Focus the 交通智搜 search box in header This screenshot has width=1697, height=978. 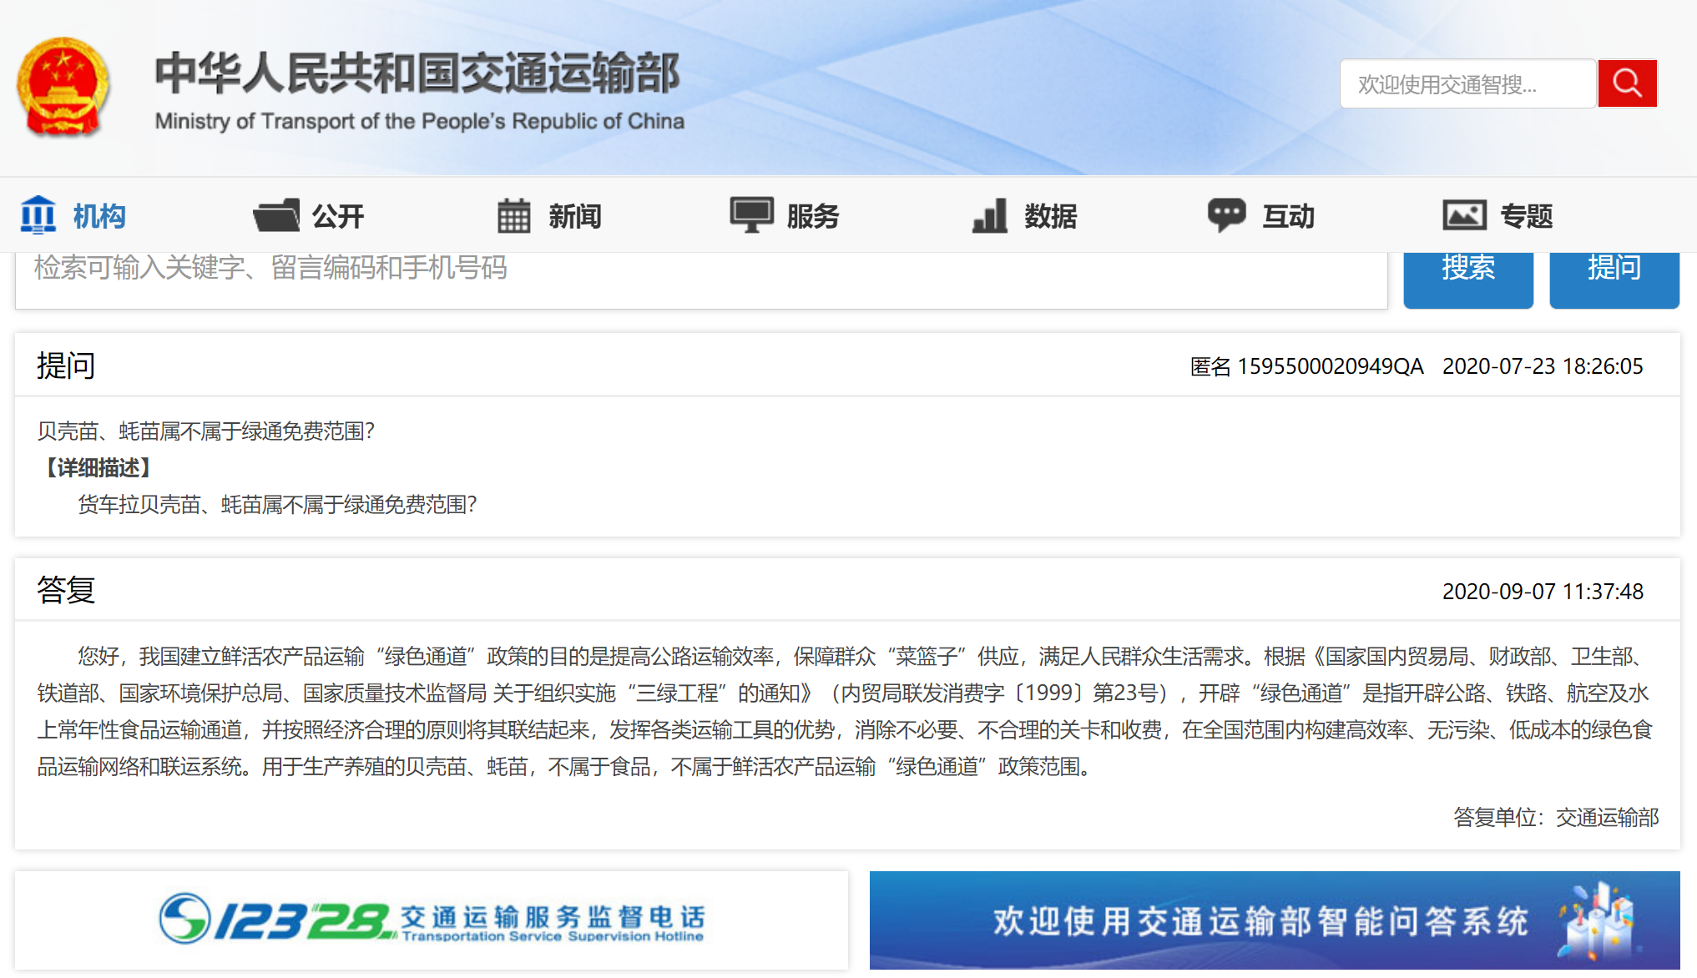click(x=1467, y=84)
